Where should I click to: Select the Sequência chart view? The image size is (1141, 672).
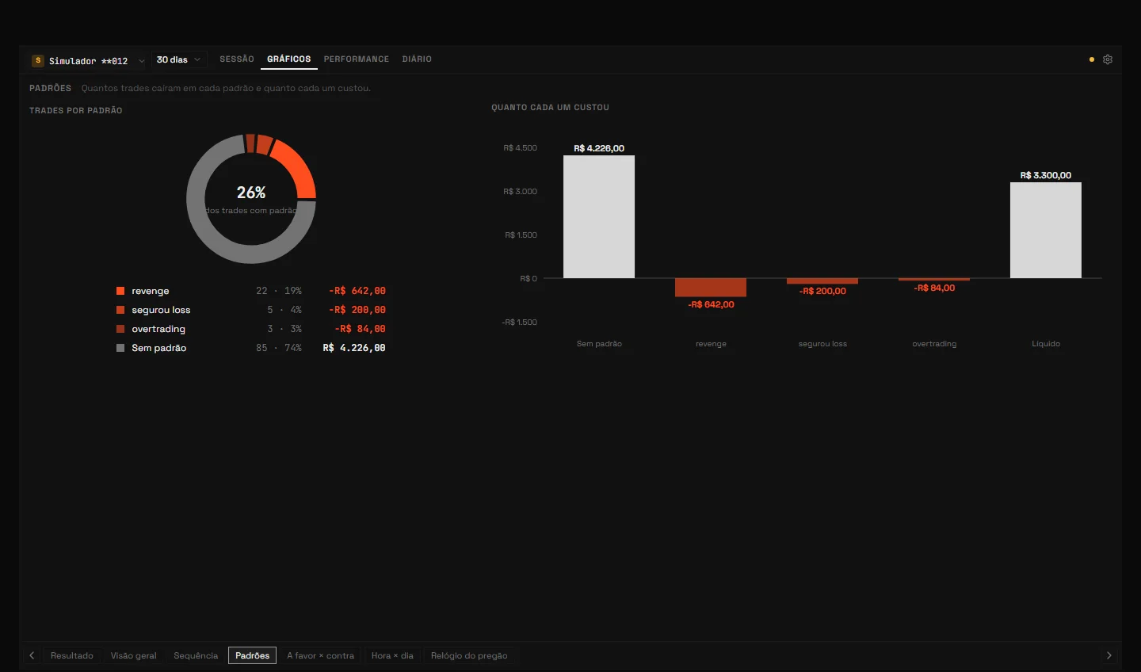[196, 655]
